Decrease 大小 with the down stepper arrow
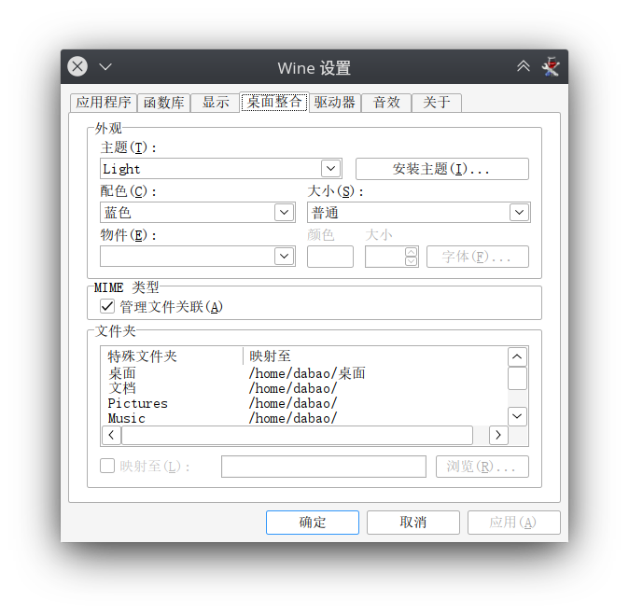This screenshot has height=614, width=629. (x=411, y=261)
